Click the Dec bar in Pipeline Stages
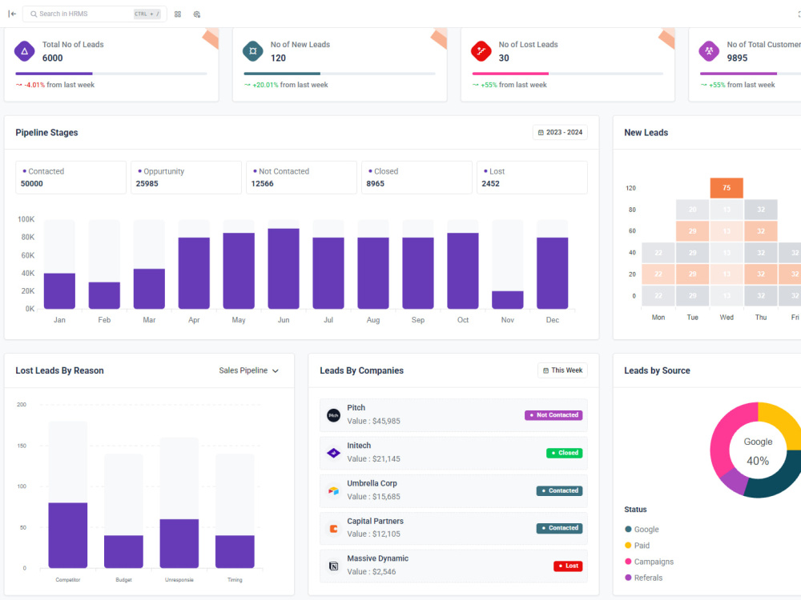Image resolution: width=801 pixels, height=600 pixels. pyautogui.click(x=552, y=273)
